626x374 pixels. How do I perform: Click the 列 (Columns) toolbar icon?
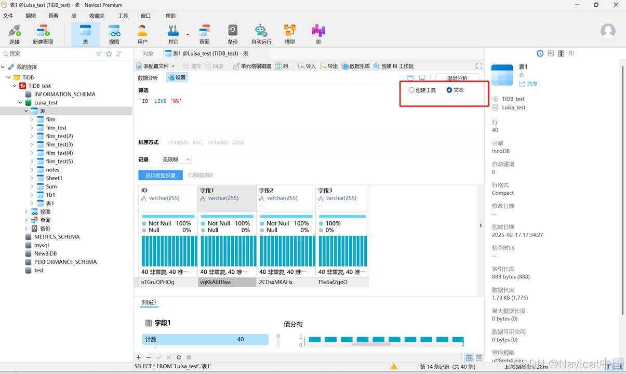coord(282,66)
